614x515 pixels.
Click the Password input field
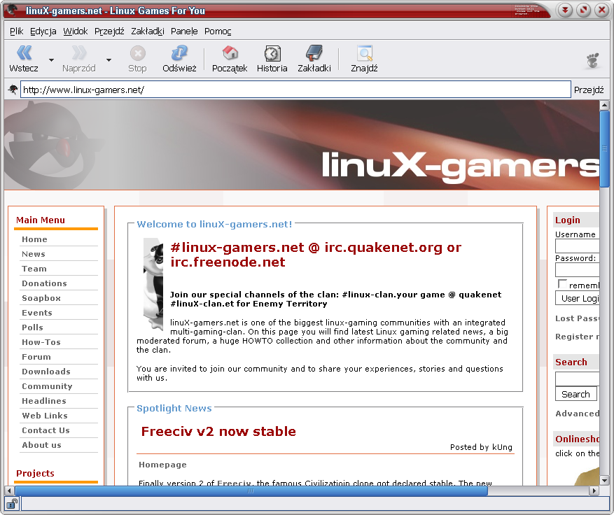pyautogui.click(x=577, y=269)
